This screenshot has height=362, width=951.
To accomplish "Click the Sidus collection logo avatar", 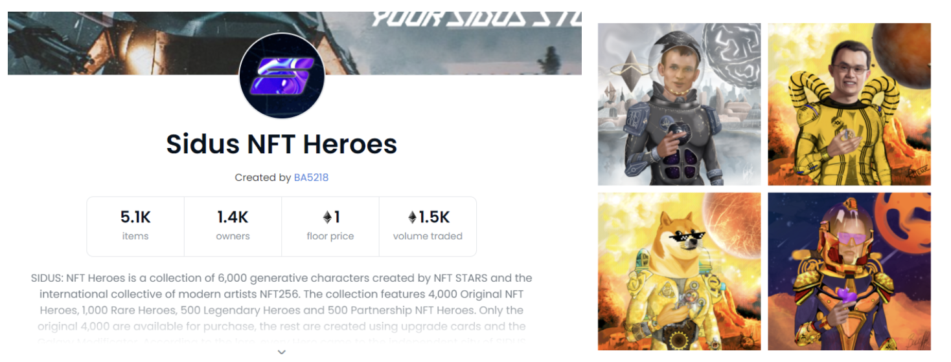I will tap(282, 76).
